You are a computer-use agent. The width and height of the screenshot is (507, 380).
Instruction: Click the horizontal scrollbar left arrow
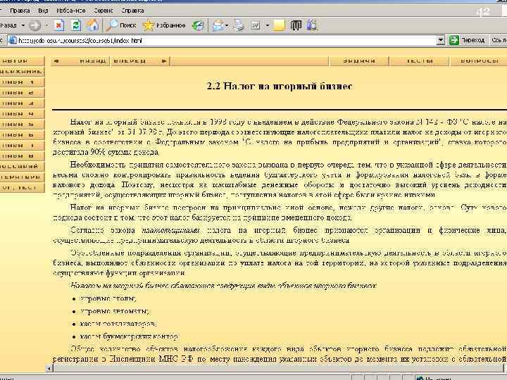click(x=49, y=368)
